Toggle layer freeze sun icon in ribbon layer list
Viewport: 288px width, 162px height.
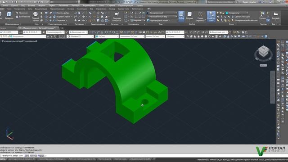221,13
